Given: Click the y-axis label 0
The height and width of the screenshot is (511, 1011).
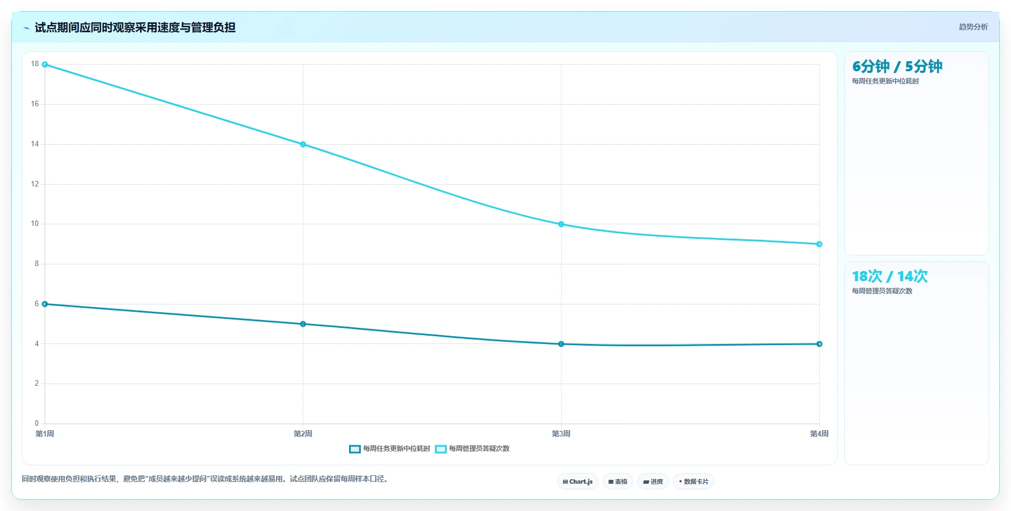Looking at the screenshot, I should point(37,424).
